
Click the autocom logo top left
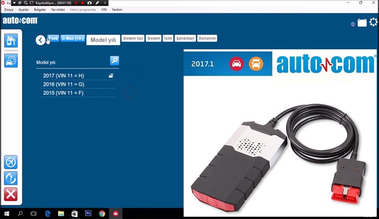point(20,20)
